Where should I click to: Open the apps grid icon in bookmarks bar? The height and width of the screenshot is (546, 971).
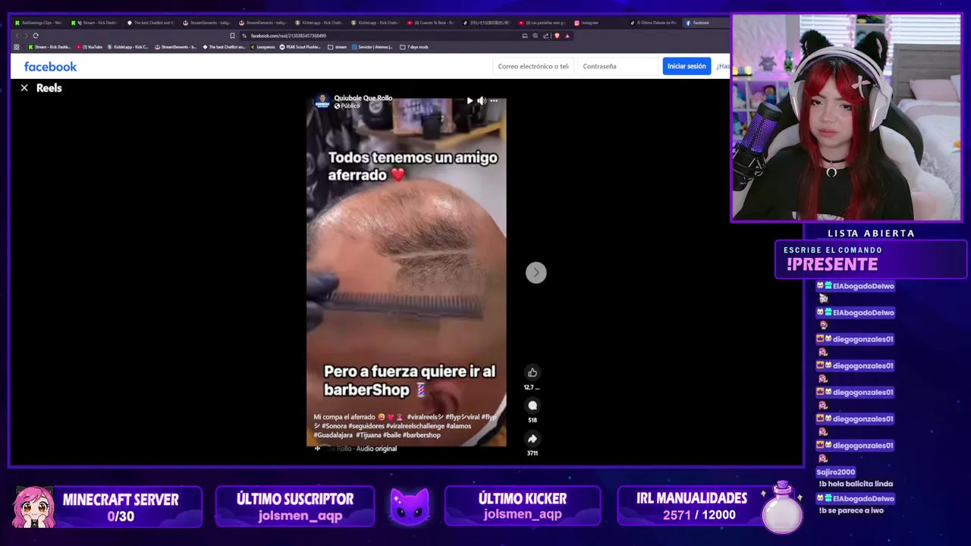17,47
